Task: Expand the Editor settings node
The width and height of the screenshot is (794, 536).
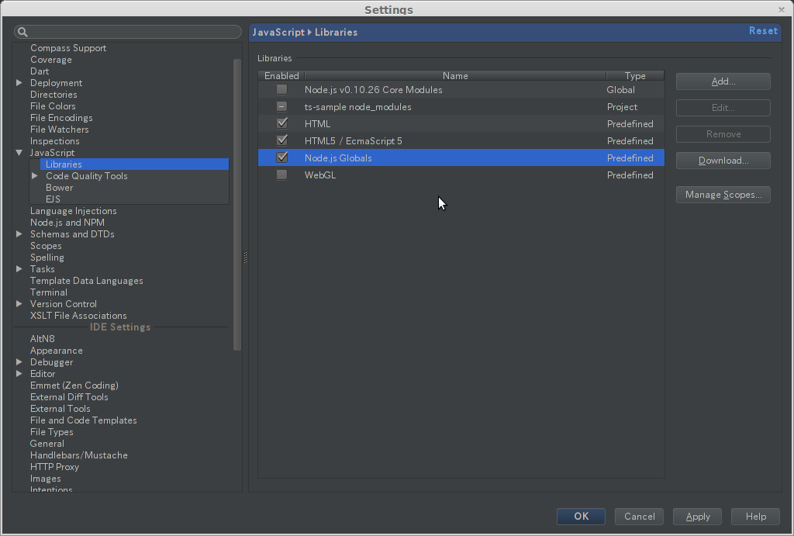Action: click(x=19, y=374)
